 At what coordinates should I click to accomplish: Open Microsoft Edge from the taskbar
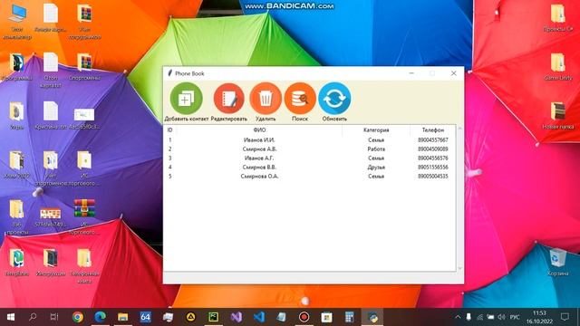pos(101,317)
